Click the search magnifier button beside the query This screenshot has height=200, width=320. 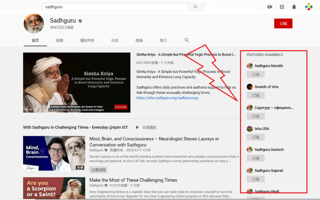(196, 7)
